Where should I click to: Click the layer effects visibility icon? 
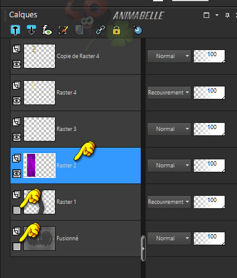[x=47, y=30]
